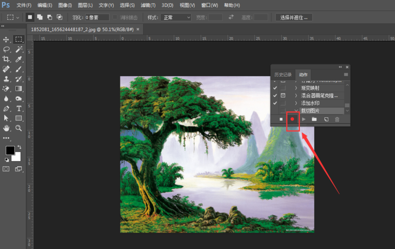Select the Move tool
The height and width of the screenshot is (249, 395).
[x=6, y=39]
